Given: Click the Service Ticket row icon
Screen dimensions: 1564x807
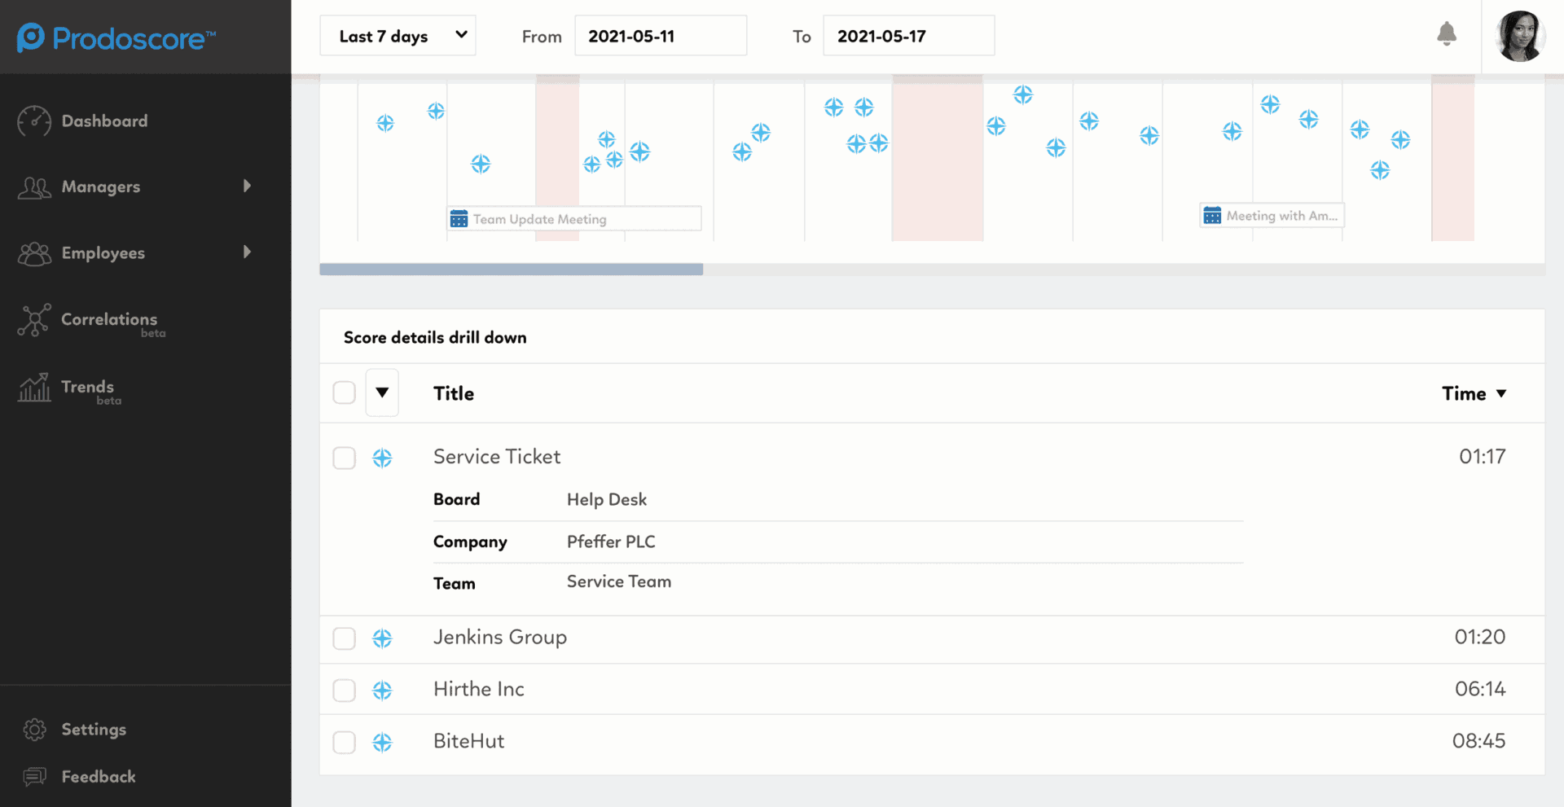Looking at the screenshot, I should 382,458.
